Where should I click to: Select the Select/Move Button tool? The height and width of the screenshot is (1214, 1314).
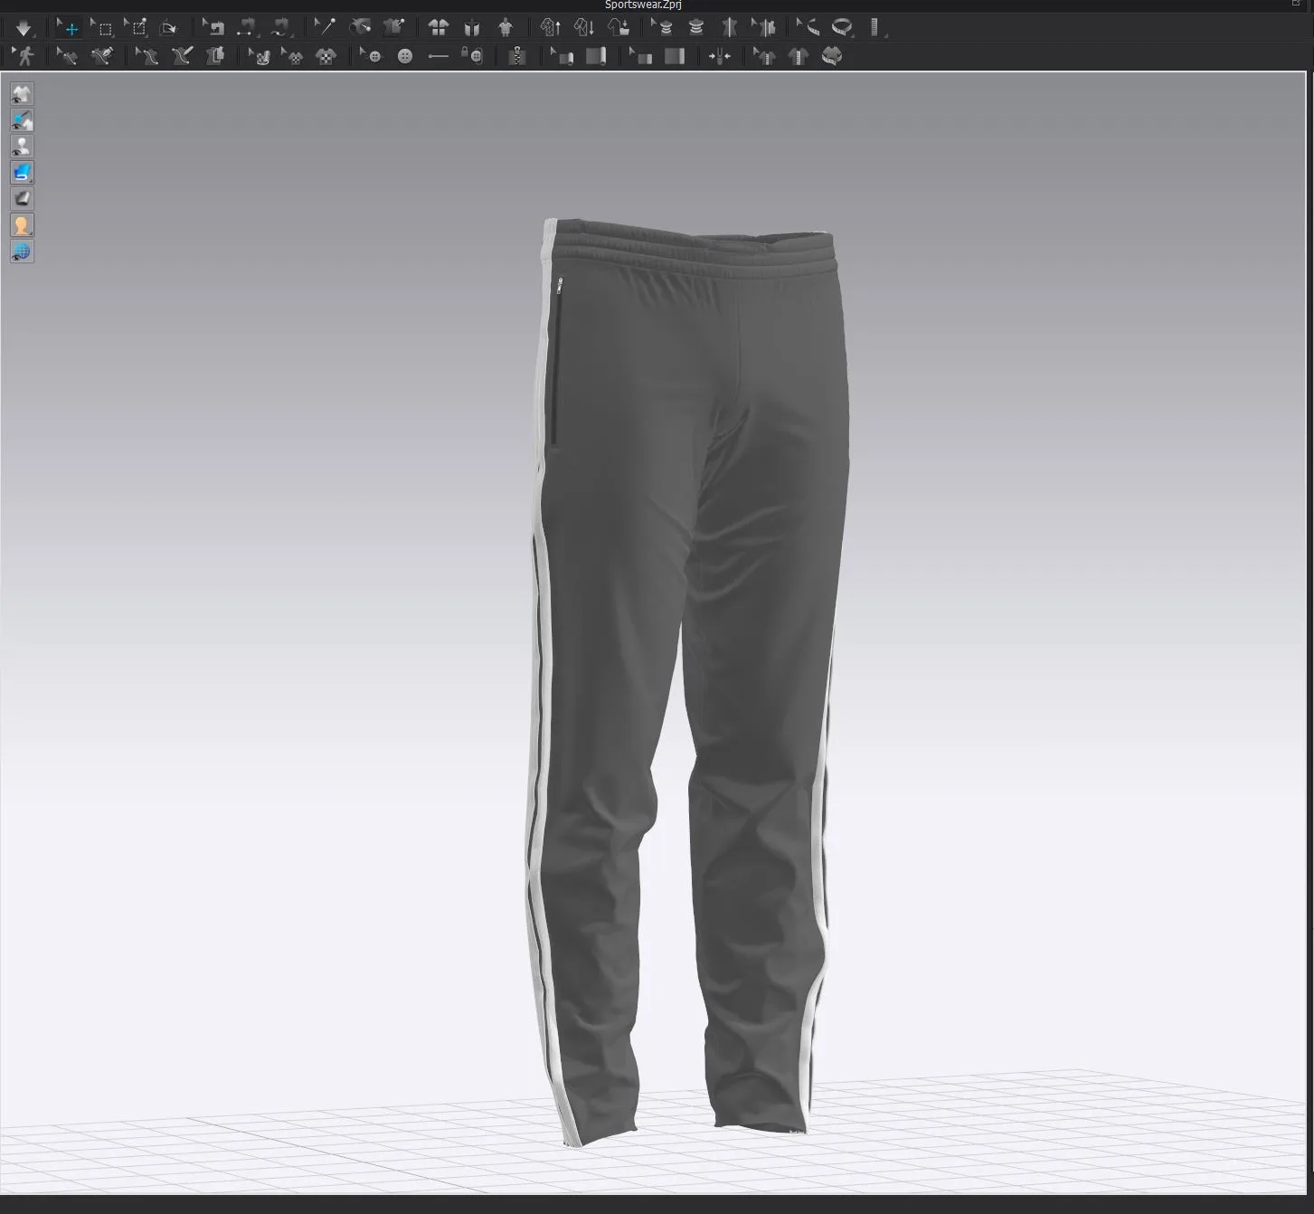pos(371,56)
